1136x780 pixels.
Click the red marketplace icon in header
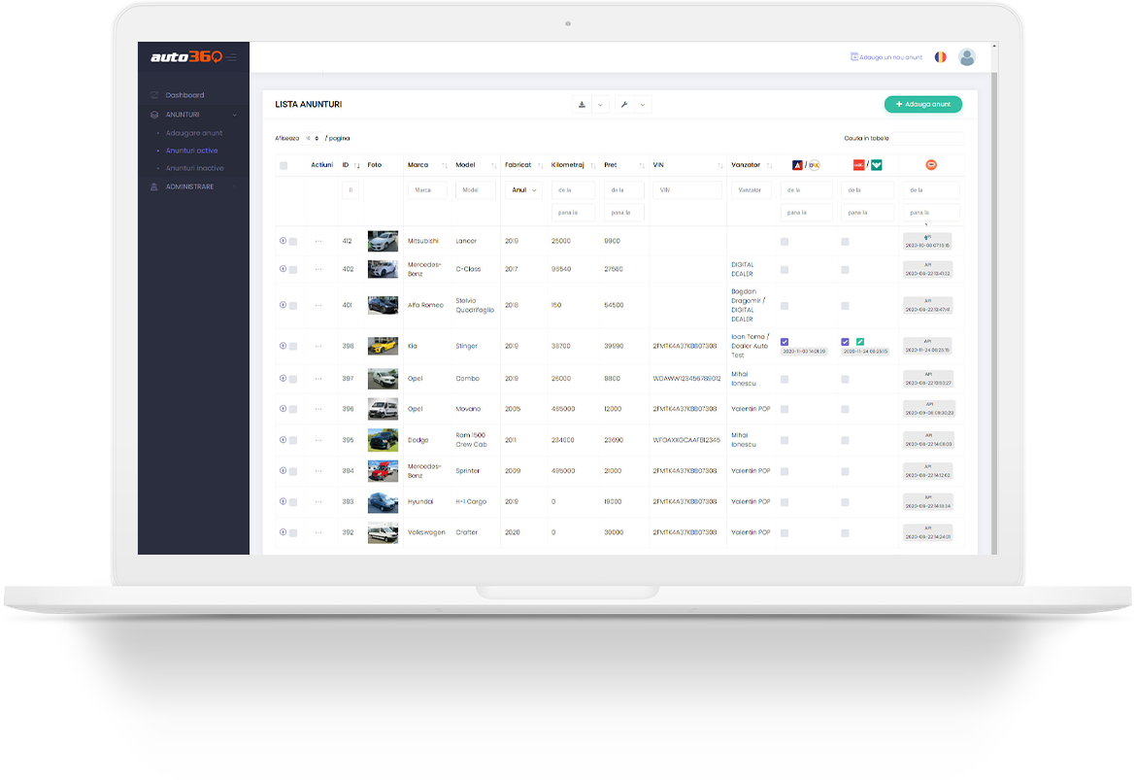click(858, 165)
